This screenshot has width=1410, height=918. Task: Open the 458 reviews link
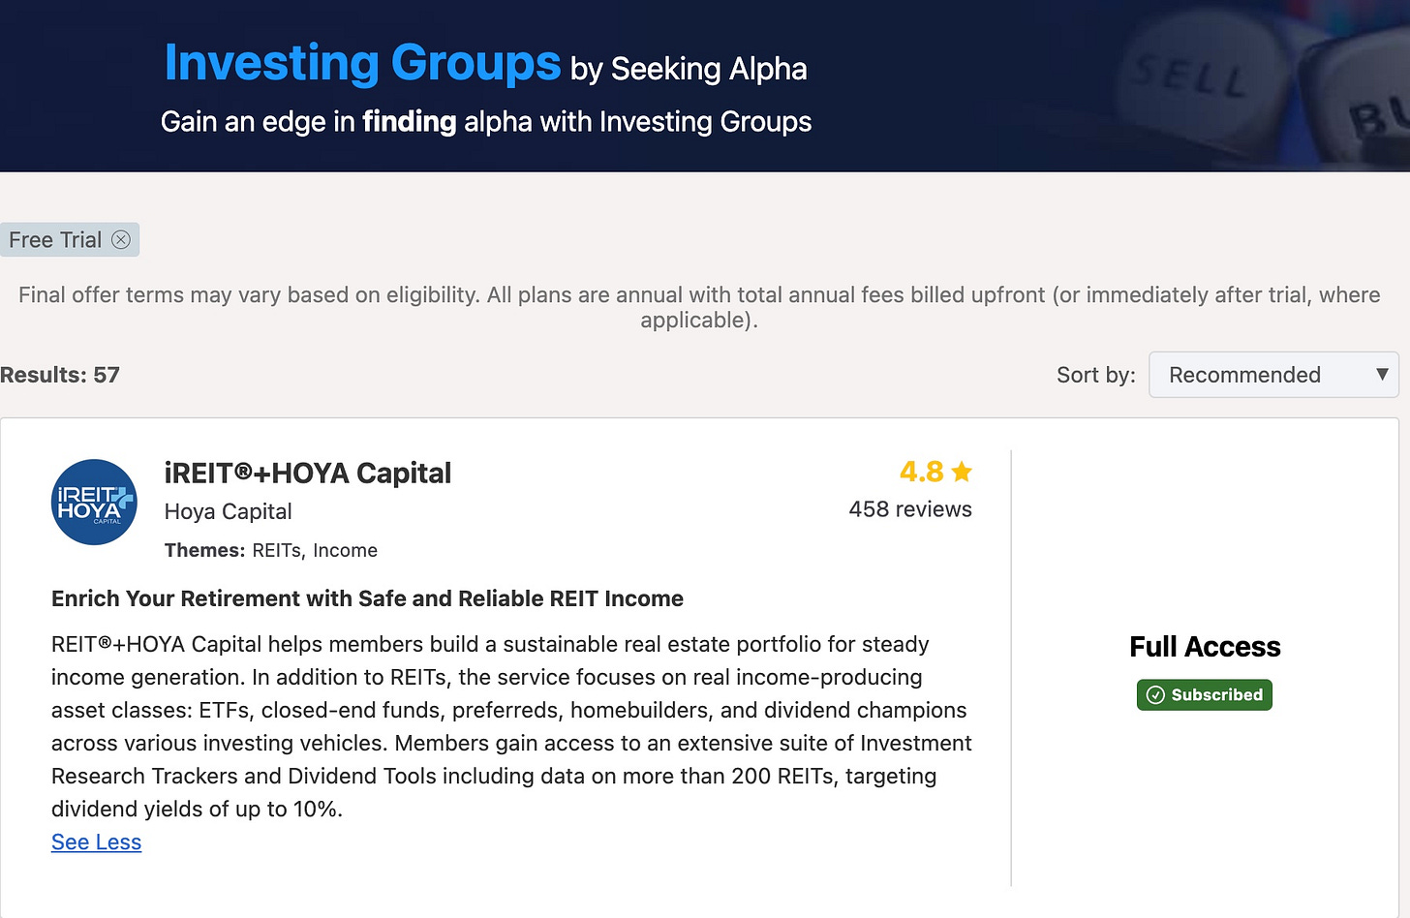click(909, 509)
